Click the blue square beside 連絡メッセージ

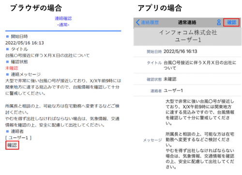coord(7,74)
